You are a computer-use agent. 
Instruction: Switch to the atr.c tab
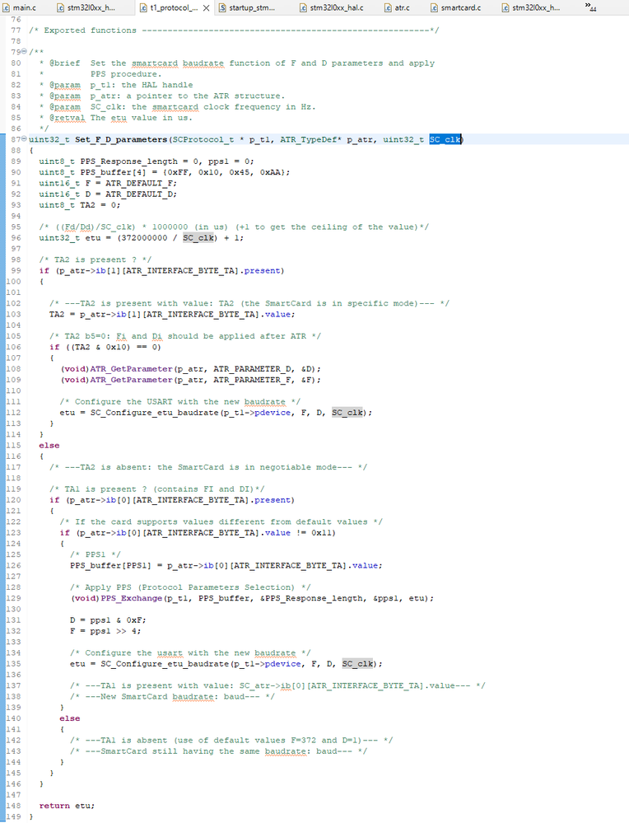tap(397, 8)
